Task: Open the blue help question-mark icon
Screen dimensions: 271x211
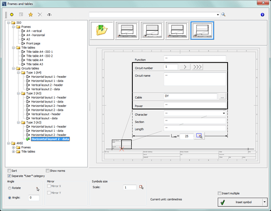Action: pos(262,15)
